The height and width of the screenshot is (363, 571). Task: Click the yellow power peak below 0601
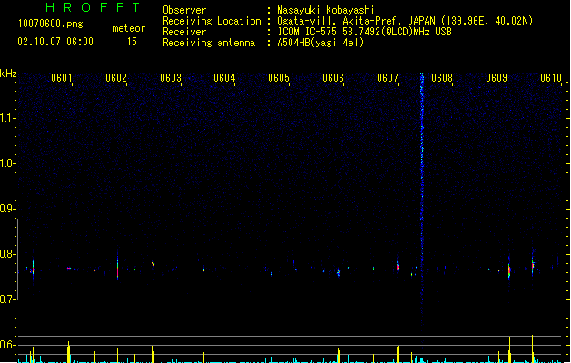[68, 351]
